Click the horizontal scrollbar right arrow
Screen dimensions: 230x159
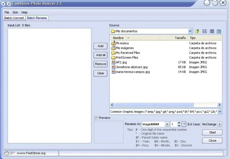(219, 105)
